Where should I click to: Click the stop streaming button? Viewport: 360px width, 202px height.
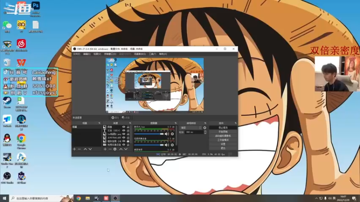click(223, 127)
